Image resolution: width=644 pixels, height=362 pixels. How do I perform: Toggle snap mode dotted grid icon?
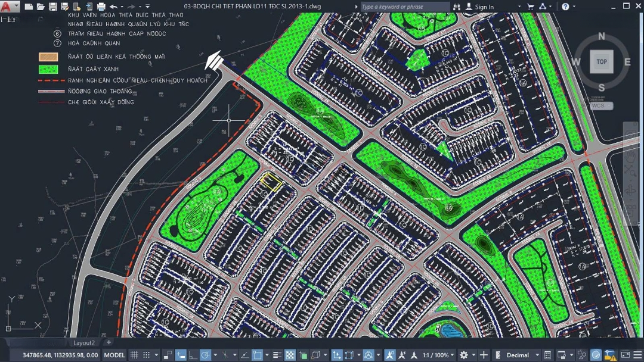point(146,355)
